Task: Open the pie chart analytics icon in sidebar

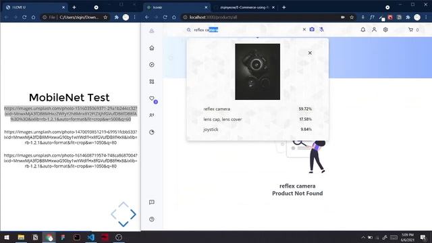Action: click(151, 132)
